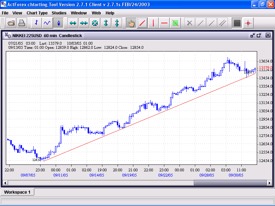275x206 pixels.
Task: Enable the crosshair cursor tool
Action: (248, 23)
